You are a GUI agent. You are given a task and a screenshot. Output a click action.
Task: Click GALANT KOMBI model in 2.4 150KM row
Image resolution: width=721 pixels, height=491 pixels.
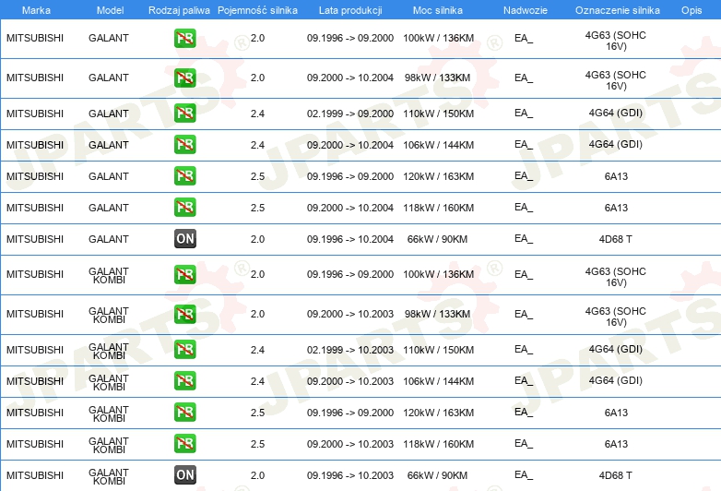coord(109,351)
